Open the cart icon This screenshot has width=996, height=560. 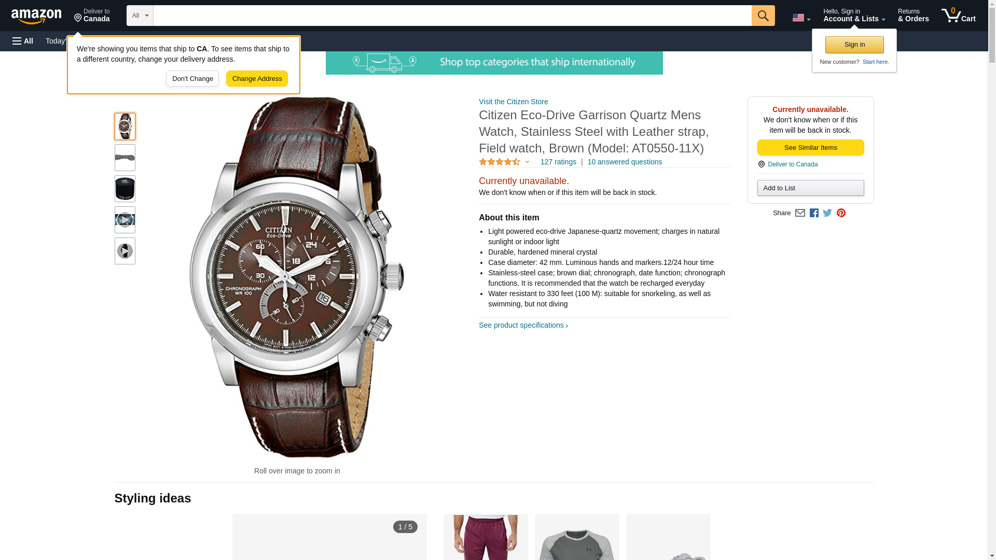(x=958, y=16)
